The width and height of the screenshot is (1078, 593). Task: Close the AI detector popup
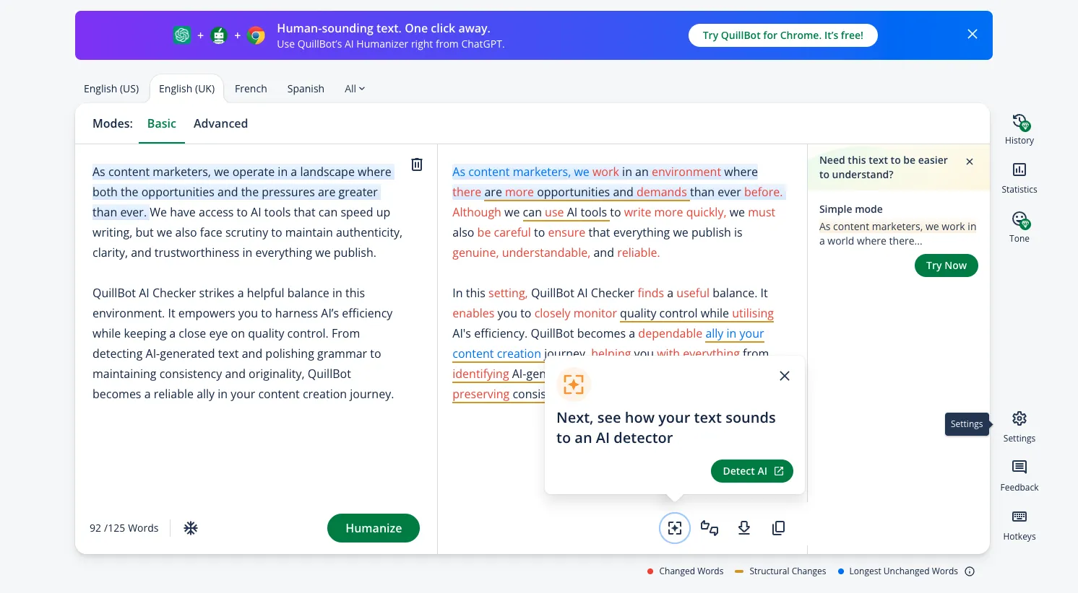click(x=785, y=376)
